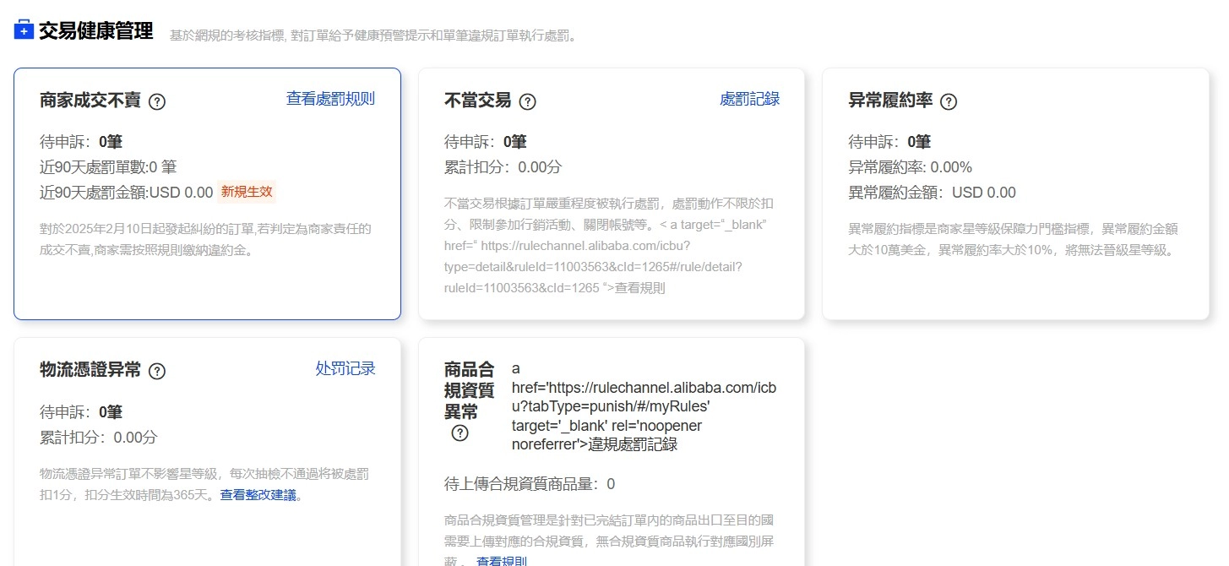The image size is (1229, 566).
Task: Click 待申訴 0筆 in 不當交易 card
Action: (x=486, y=142)
